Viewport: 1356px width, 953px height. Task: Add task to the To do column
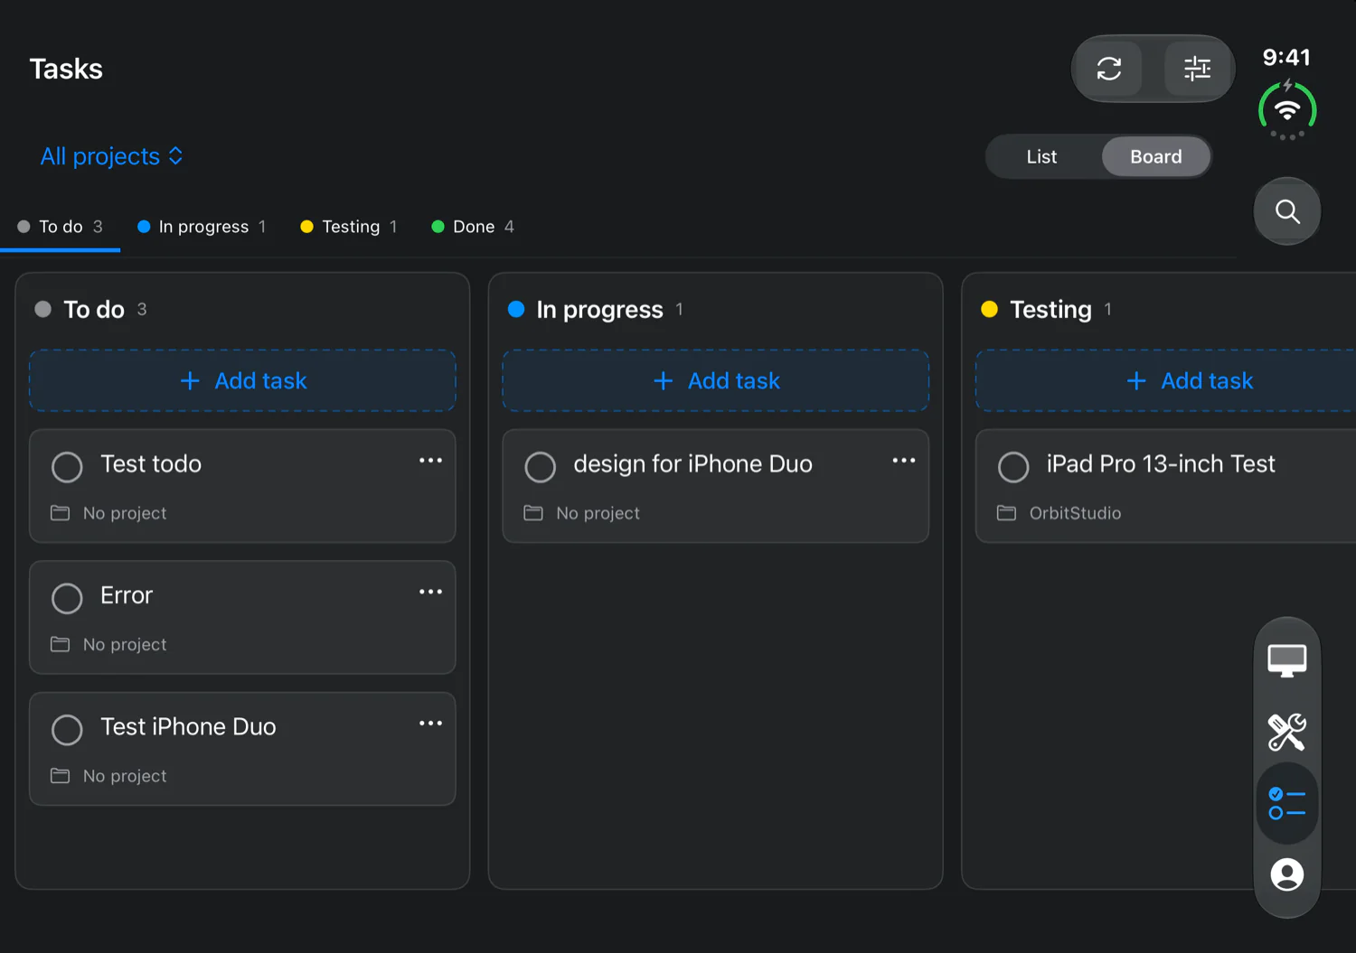tap(242, 381)
